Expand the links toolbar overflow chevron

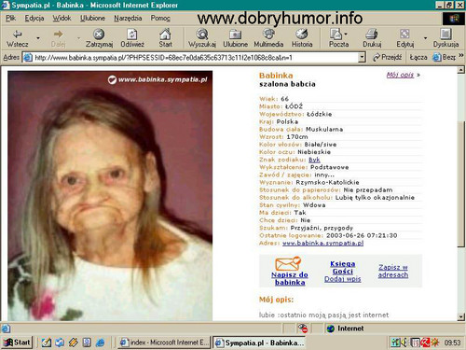click(460, 55)
